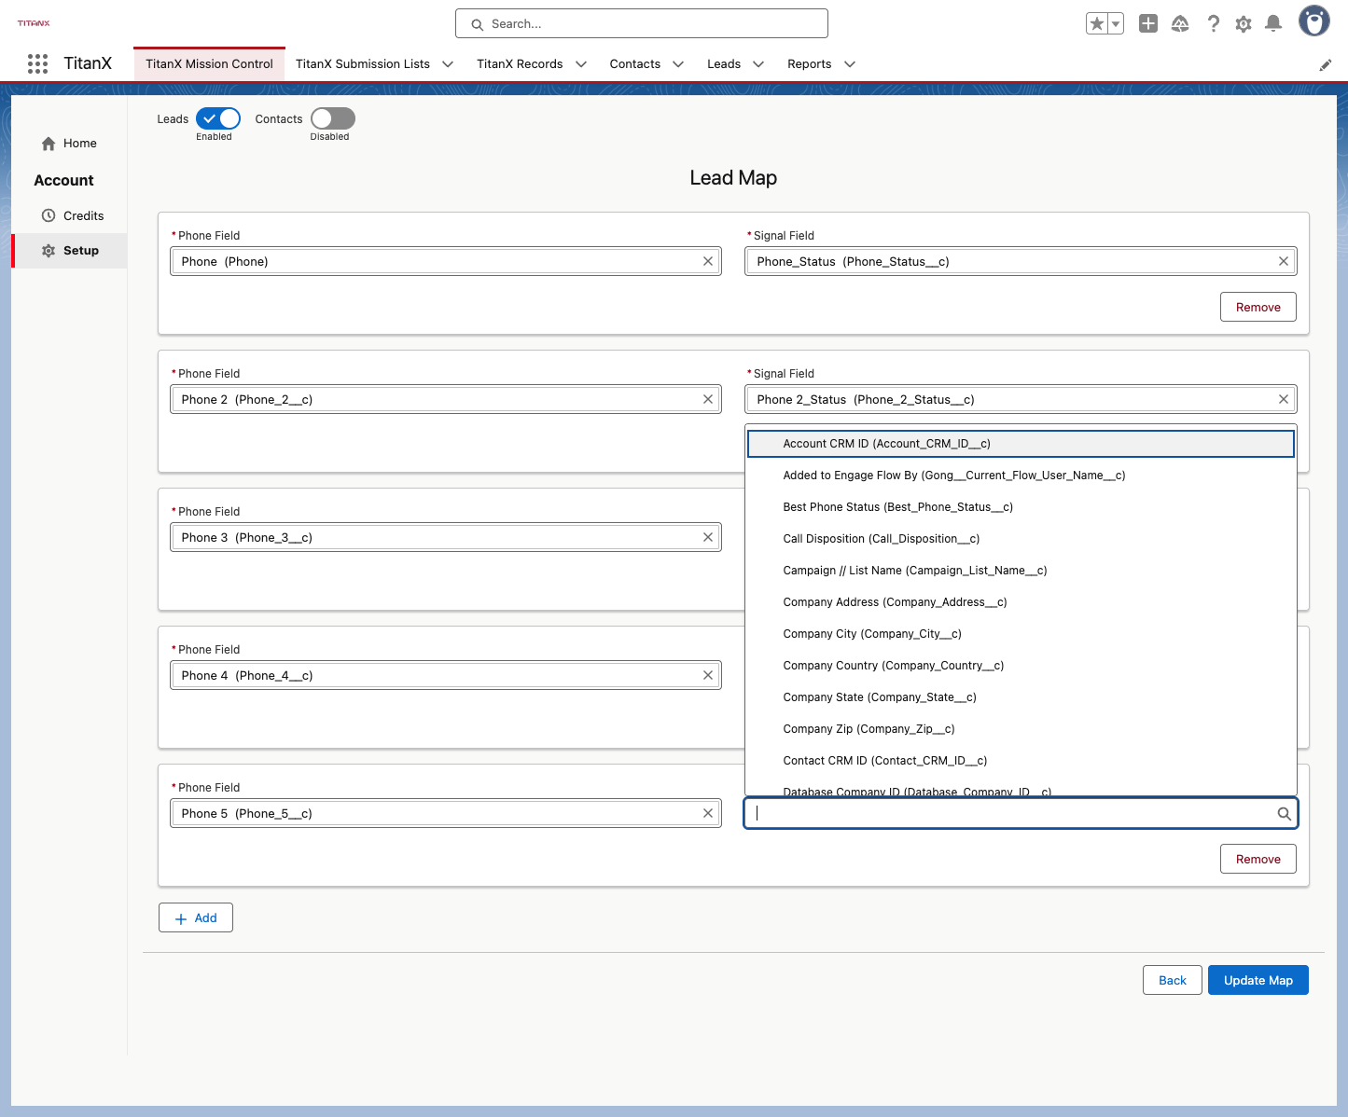Clear the Phone 2_Status signal field
Viewport: 1348px width, 1117px height.
coord(1284,399)
